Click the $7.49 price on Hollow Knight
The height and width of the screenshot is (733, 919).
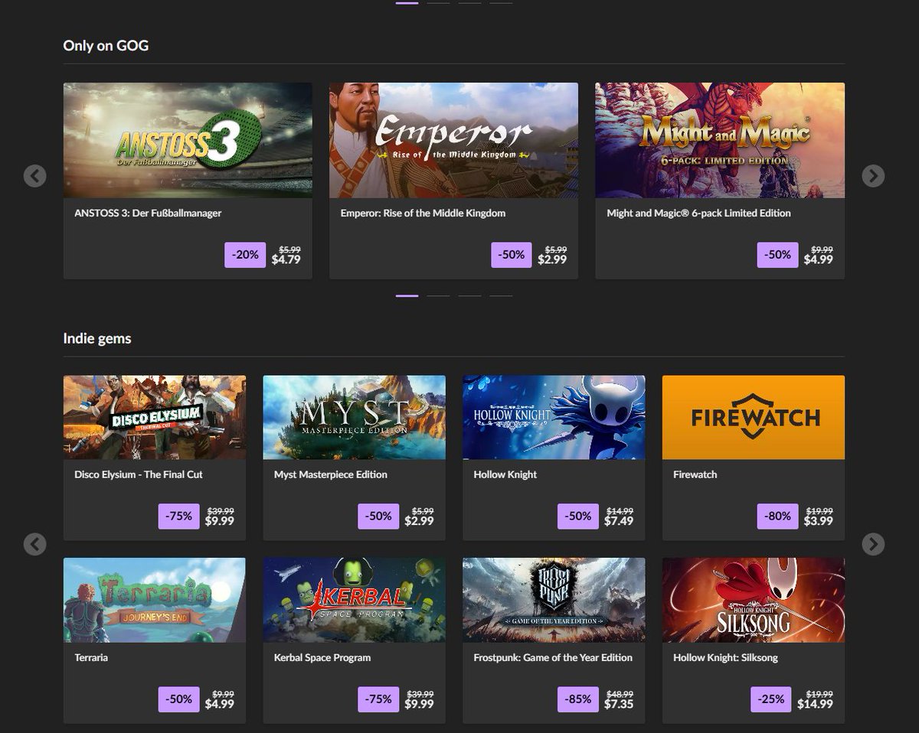(x=619, y=521)
